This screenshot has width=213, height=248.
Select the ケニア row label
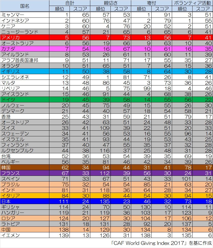[25, 26]
